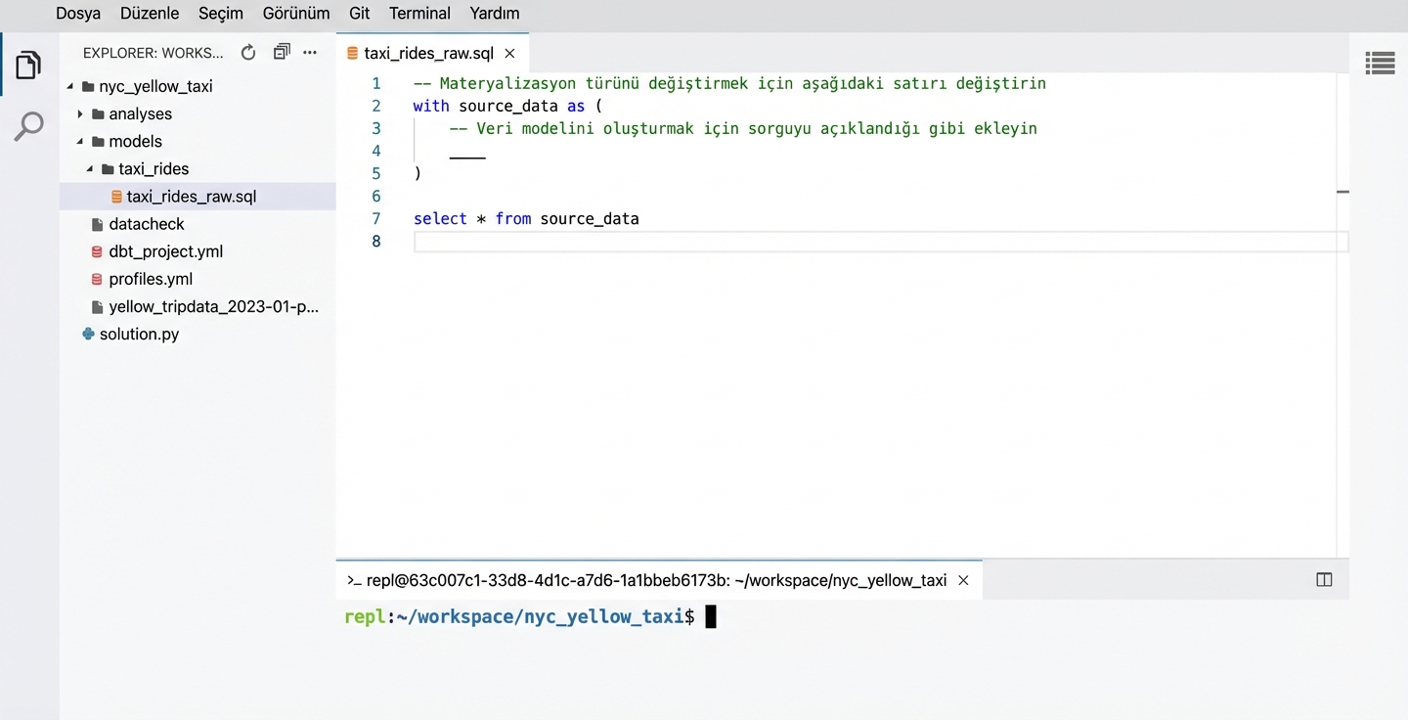Split the terminal panel
This screenshot has height=720, width=1408.
click(1324, 580)
